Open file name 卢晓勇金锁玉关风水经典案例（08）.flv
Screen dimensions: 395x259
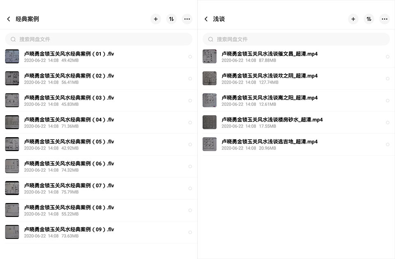[69, 207]
